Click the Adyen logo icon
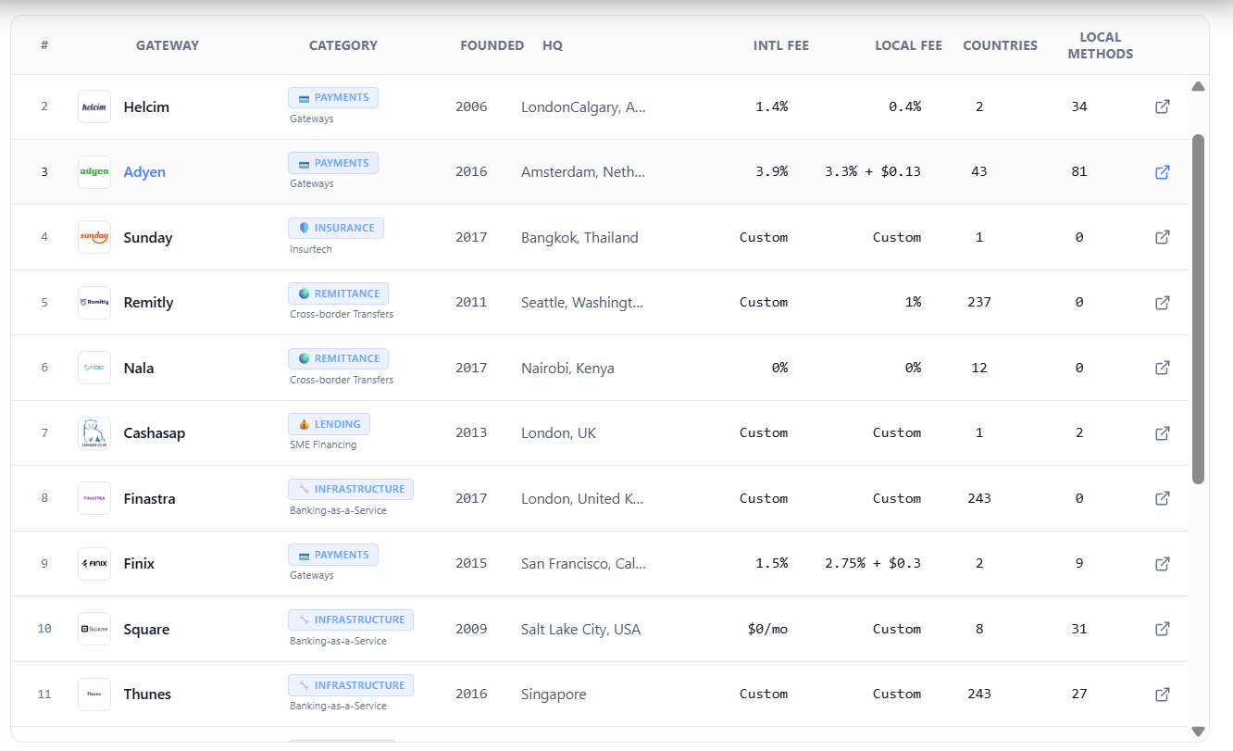1233x751 pixels. [93, 171]
